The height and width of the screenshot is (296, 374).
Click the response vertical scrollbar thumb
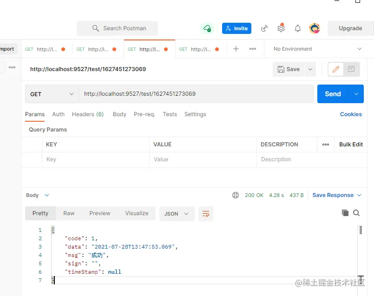(361, 230)
